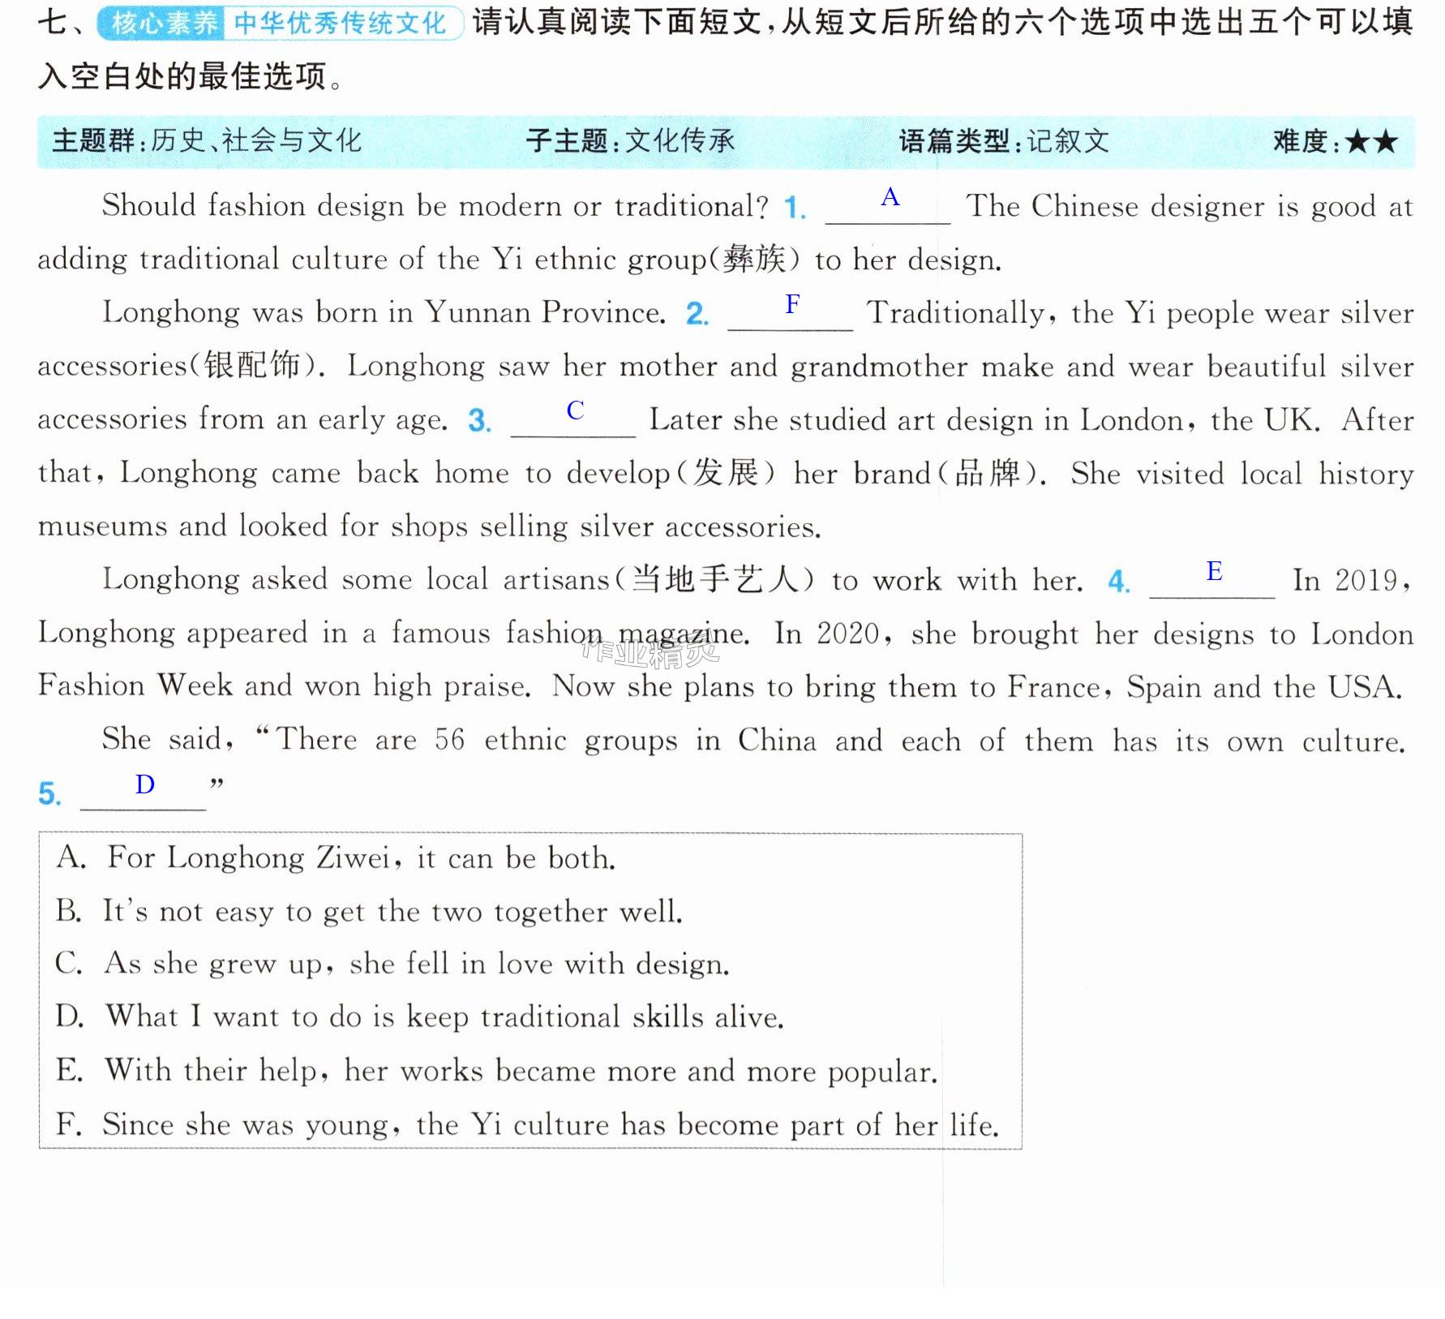Click the blank after number 2
Screen dimensions: 1445x1319
click(x=790, y=315)
